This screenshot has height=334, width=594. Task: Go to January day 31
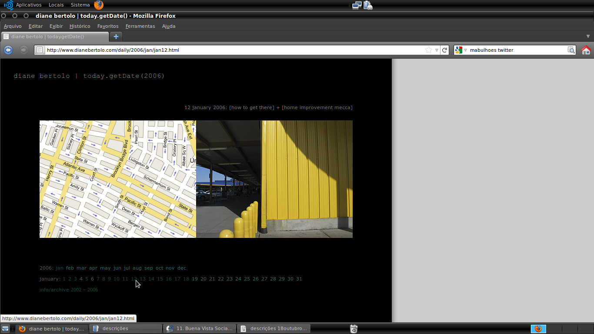click(x=299, y=279)
